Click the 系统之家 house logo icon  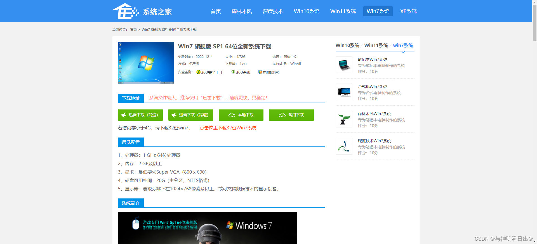pyautogui.click(x=126, y=11)
